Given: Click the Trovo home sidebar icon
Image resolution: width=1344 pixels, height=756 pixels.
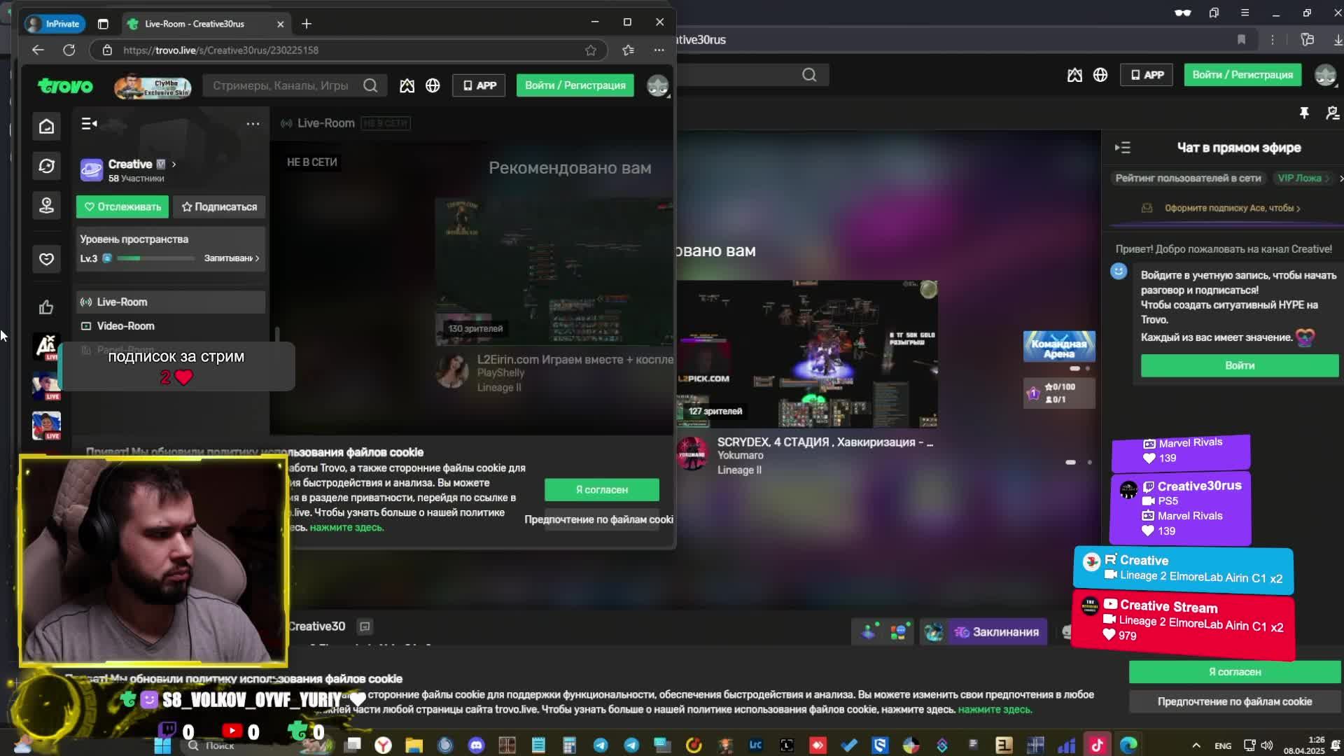Looking at the screenshot, I should pyautogui.click(x=46, y=127).
